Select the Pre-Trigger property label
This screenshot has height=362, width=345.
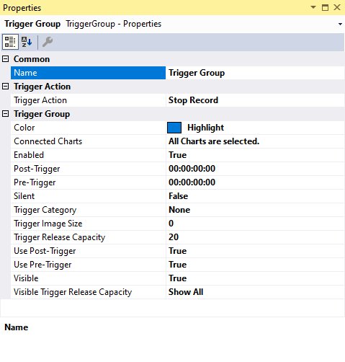pos(35,182)
